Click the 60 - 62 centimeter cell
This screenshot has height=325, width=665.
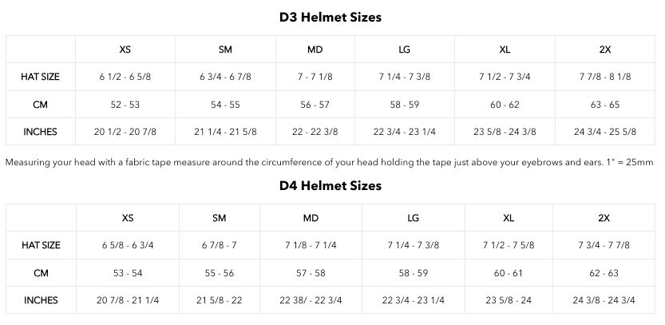tap(505, 105)
